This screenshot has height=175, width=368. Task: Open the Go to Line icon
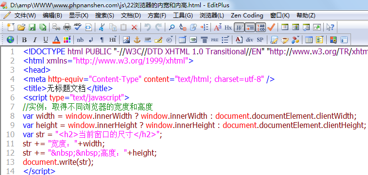204,27
